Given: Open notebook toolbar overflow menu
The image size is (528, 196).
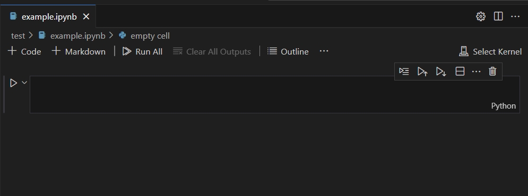Looking at the screenshot, I should point(324,51).
